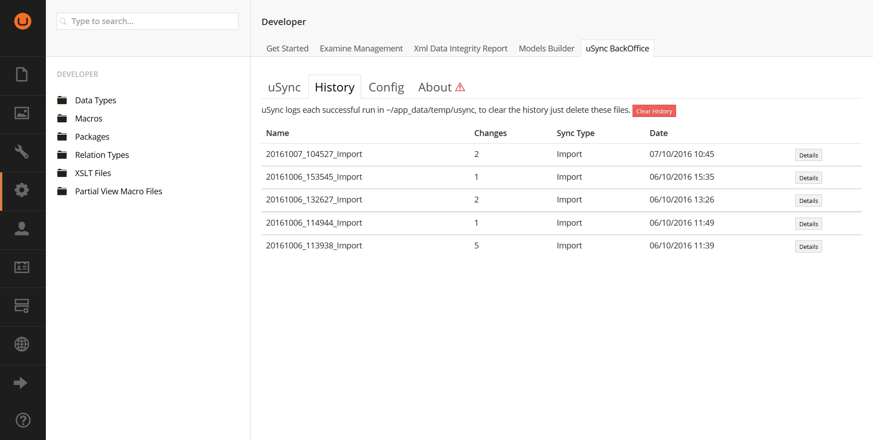The height and width of the screenshot is (440, 873).
Task: View Details for 20161006_132627_Import
Action: pos(808,201)
